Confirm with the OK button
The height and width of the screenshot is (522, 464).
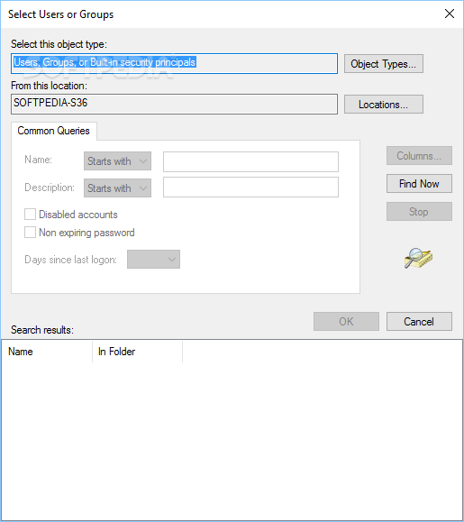[346, 322]
